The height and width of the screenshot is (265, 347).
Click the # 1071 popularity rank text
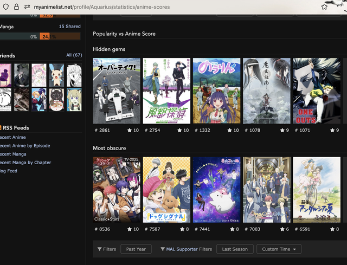click(x=303, y=130)
